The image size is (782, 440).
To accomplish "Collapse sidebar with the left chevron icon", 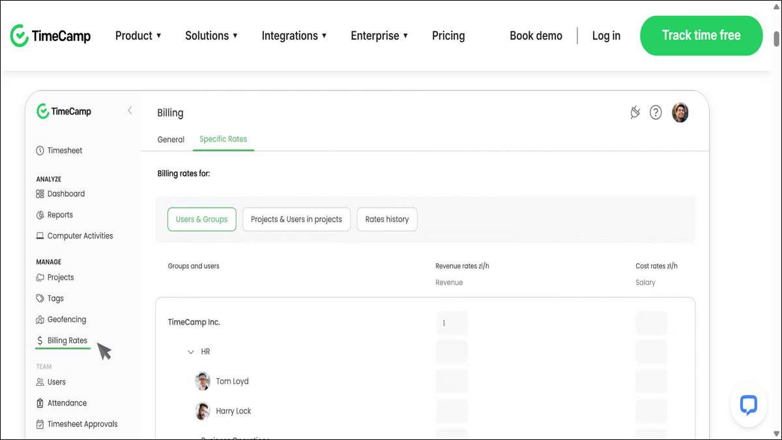I will 130,111.
